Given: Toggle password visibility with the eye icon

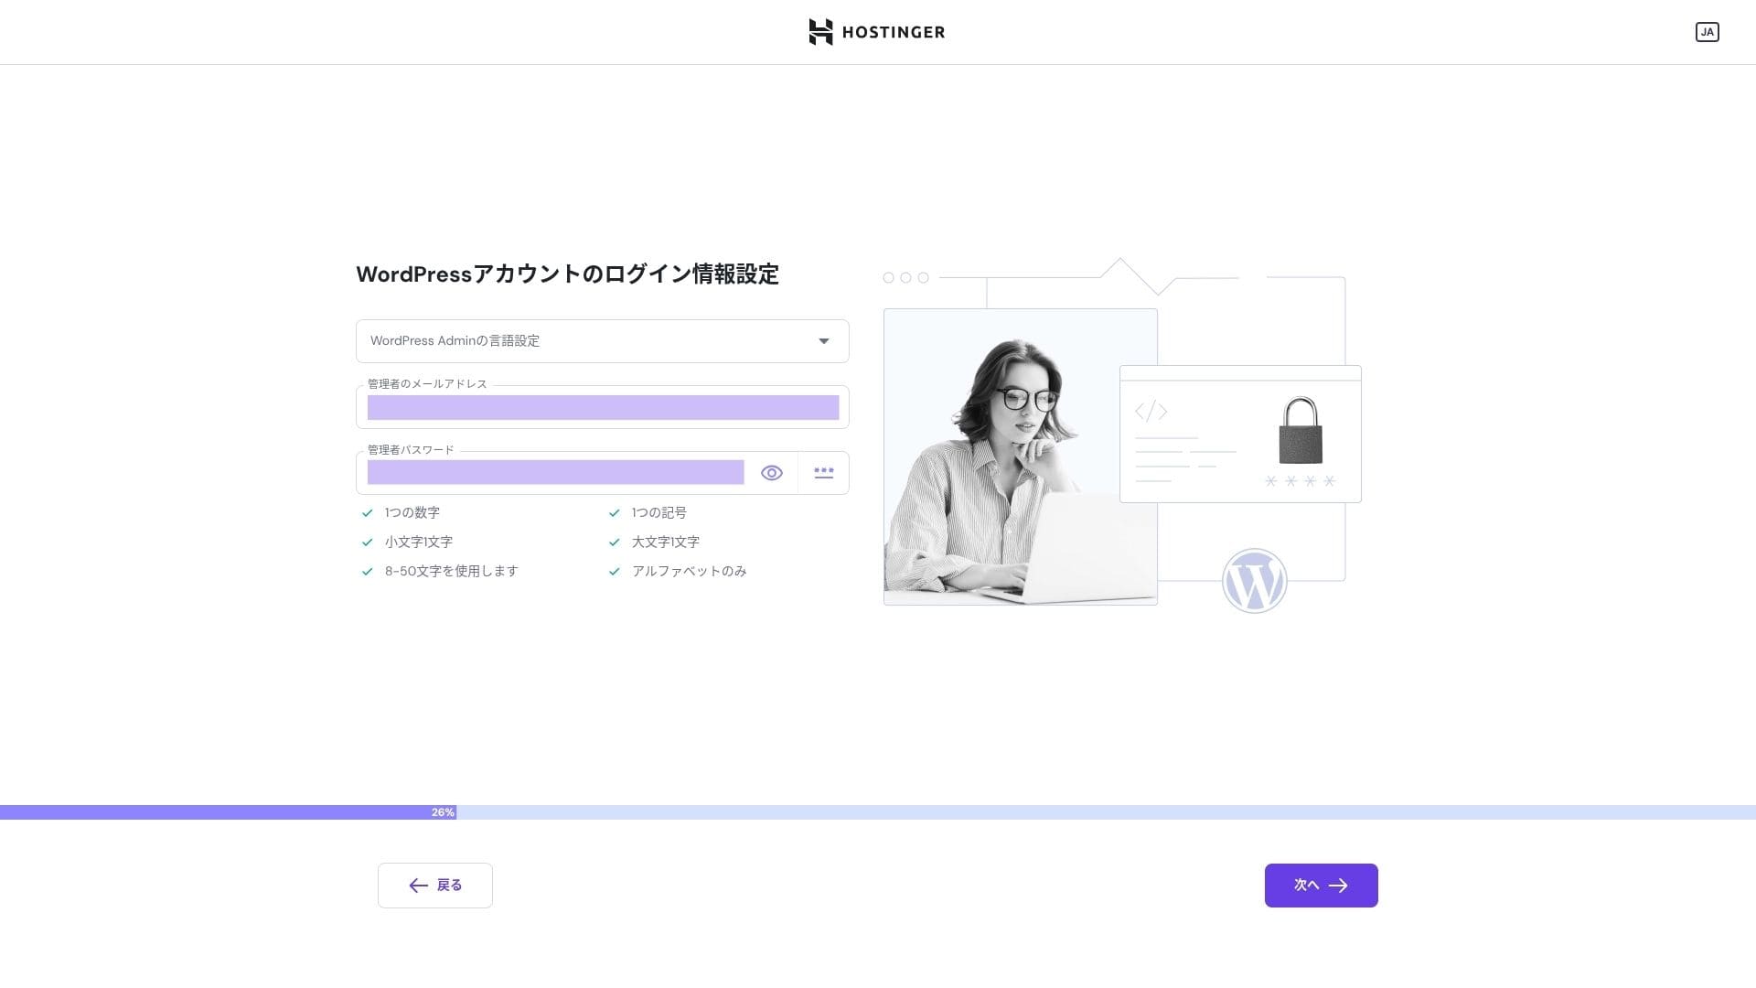Looking at the screenshot, I should (772, 473).
